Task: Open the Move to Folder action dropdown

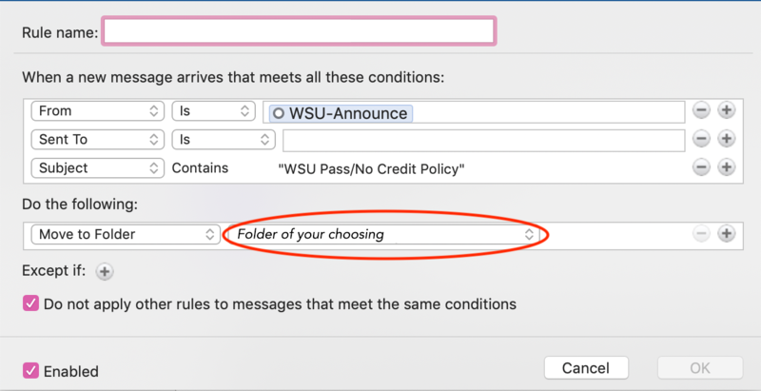Action: 126,234
